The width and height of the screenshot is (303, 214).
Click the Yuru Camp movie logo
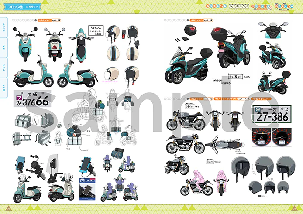(x=284, y=6)
